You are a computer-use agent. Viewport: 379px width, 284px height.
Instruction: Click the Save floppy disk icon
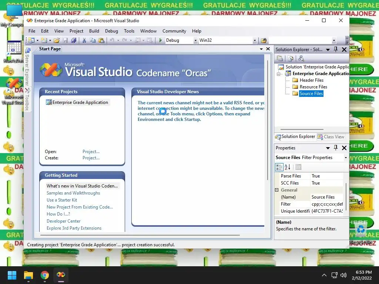click(x=65, y=40)
